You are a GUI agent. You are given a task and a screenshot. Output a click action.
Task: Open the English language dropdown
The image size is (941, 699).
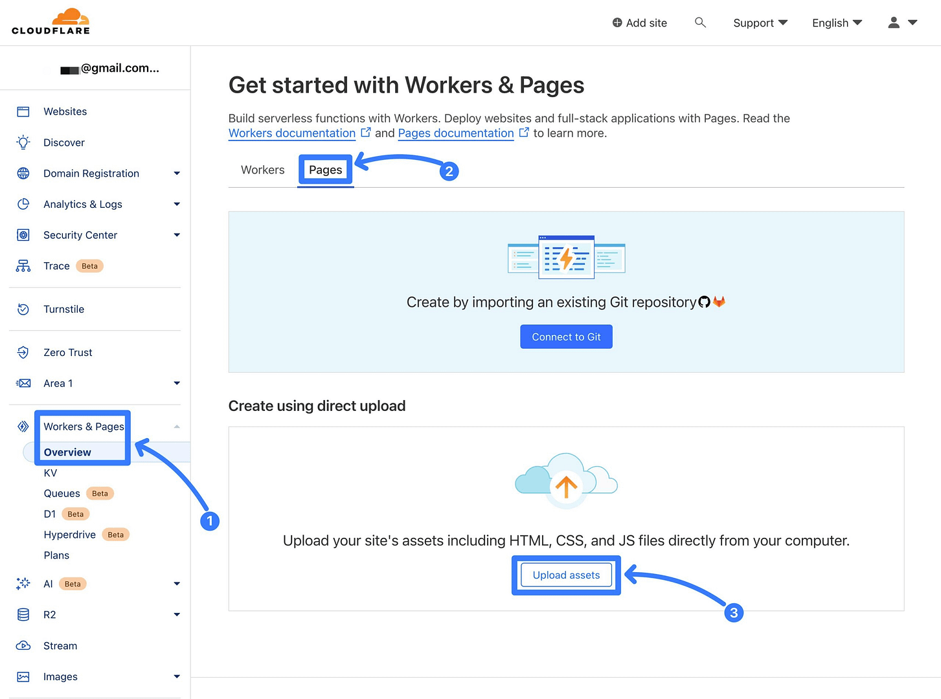click(x=837, y=23)
